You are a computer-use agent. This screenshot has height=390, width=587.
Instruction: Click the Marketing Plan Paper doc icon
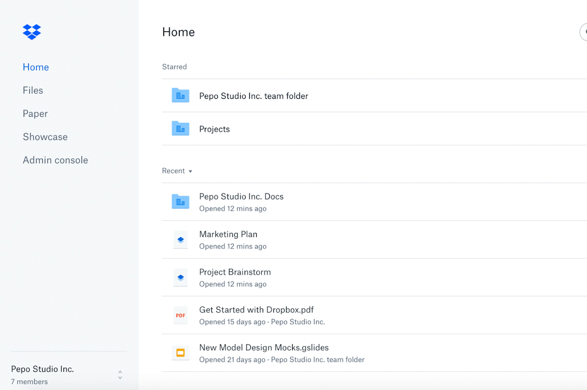point(181,240)
